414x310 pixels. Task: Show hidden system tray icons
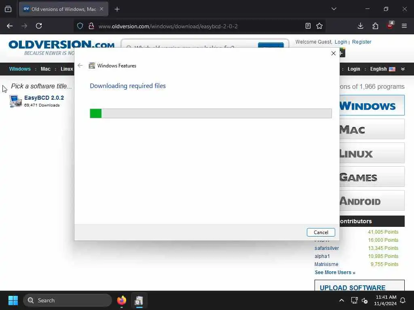[x=341, y=300]
